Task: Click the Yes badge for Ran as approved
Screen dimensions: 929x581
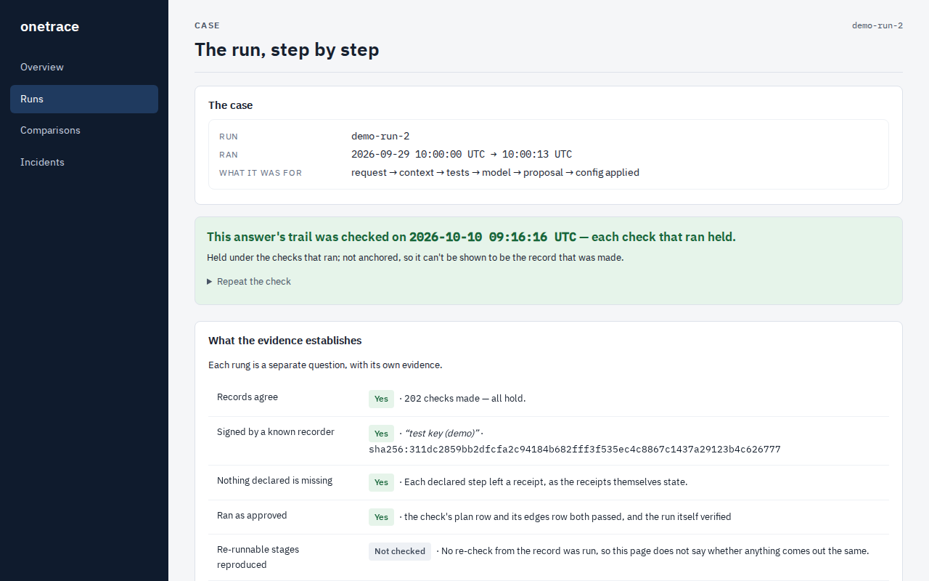Action: [381, 517]
